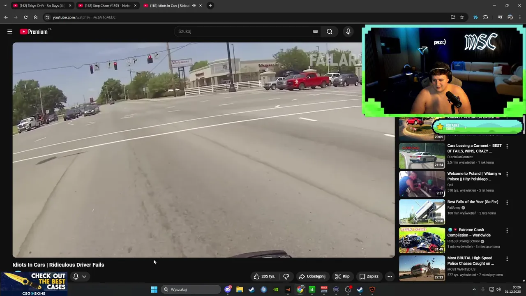
Task: Click the magnifier search button
Action: pyautogui.click(x=330, y=32)
